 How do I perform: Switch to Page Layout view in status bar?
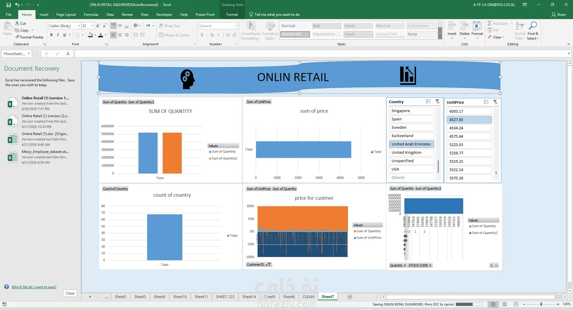[505, 304]
